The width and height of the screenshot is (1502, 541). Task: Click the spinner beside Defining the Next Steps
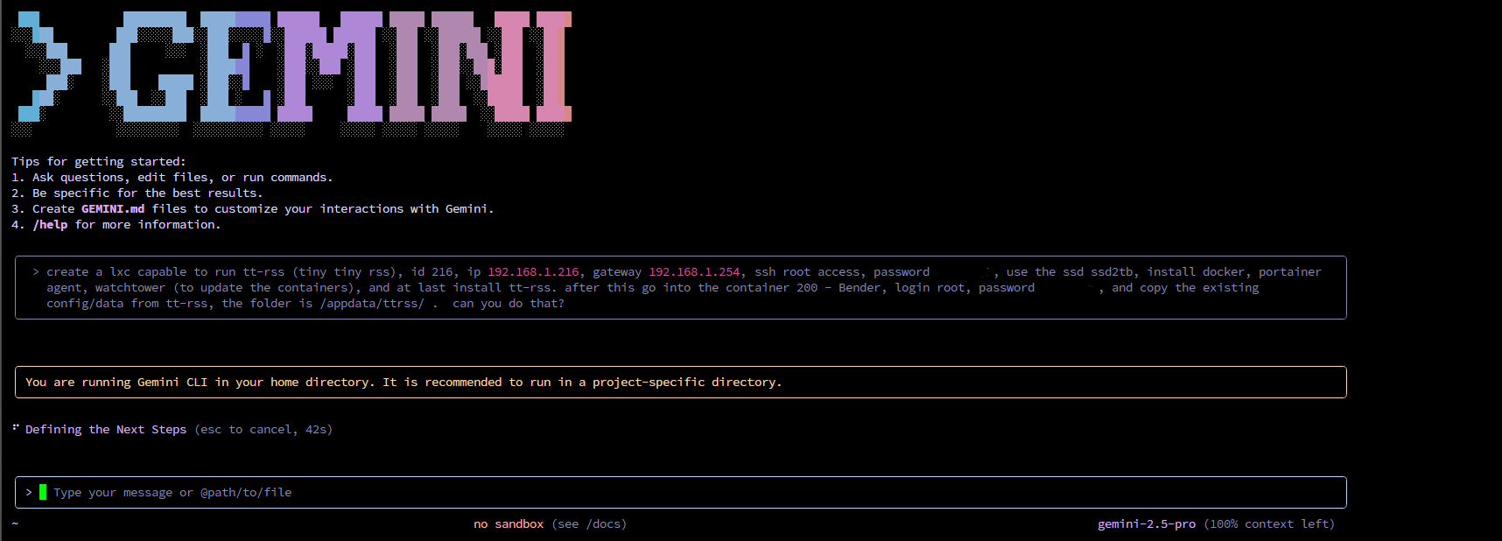click(16, 428)
